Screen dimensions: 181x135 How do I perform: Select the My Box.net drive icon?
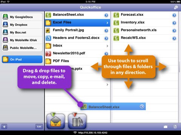(5, 32)
